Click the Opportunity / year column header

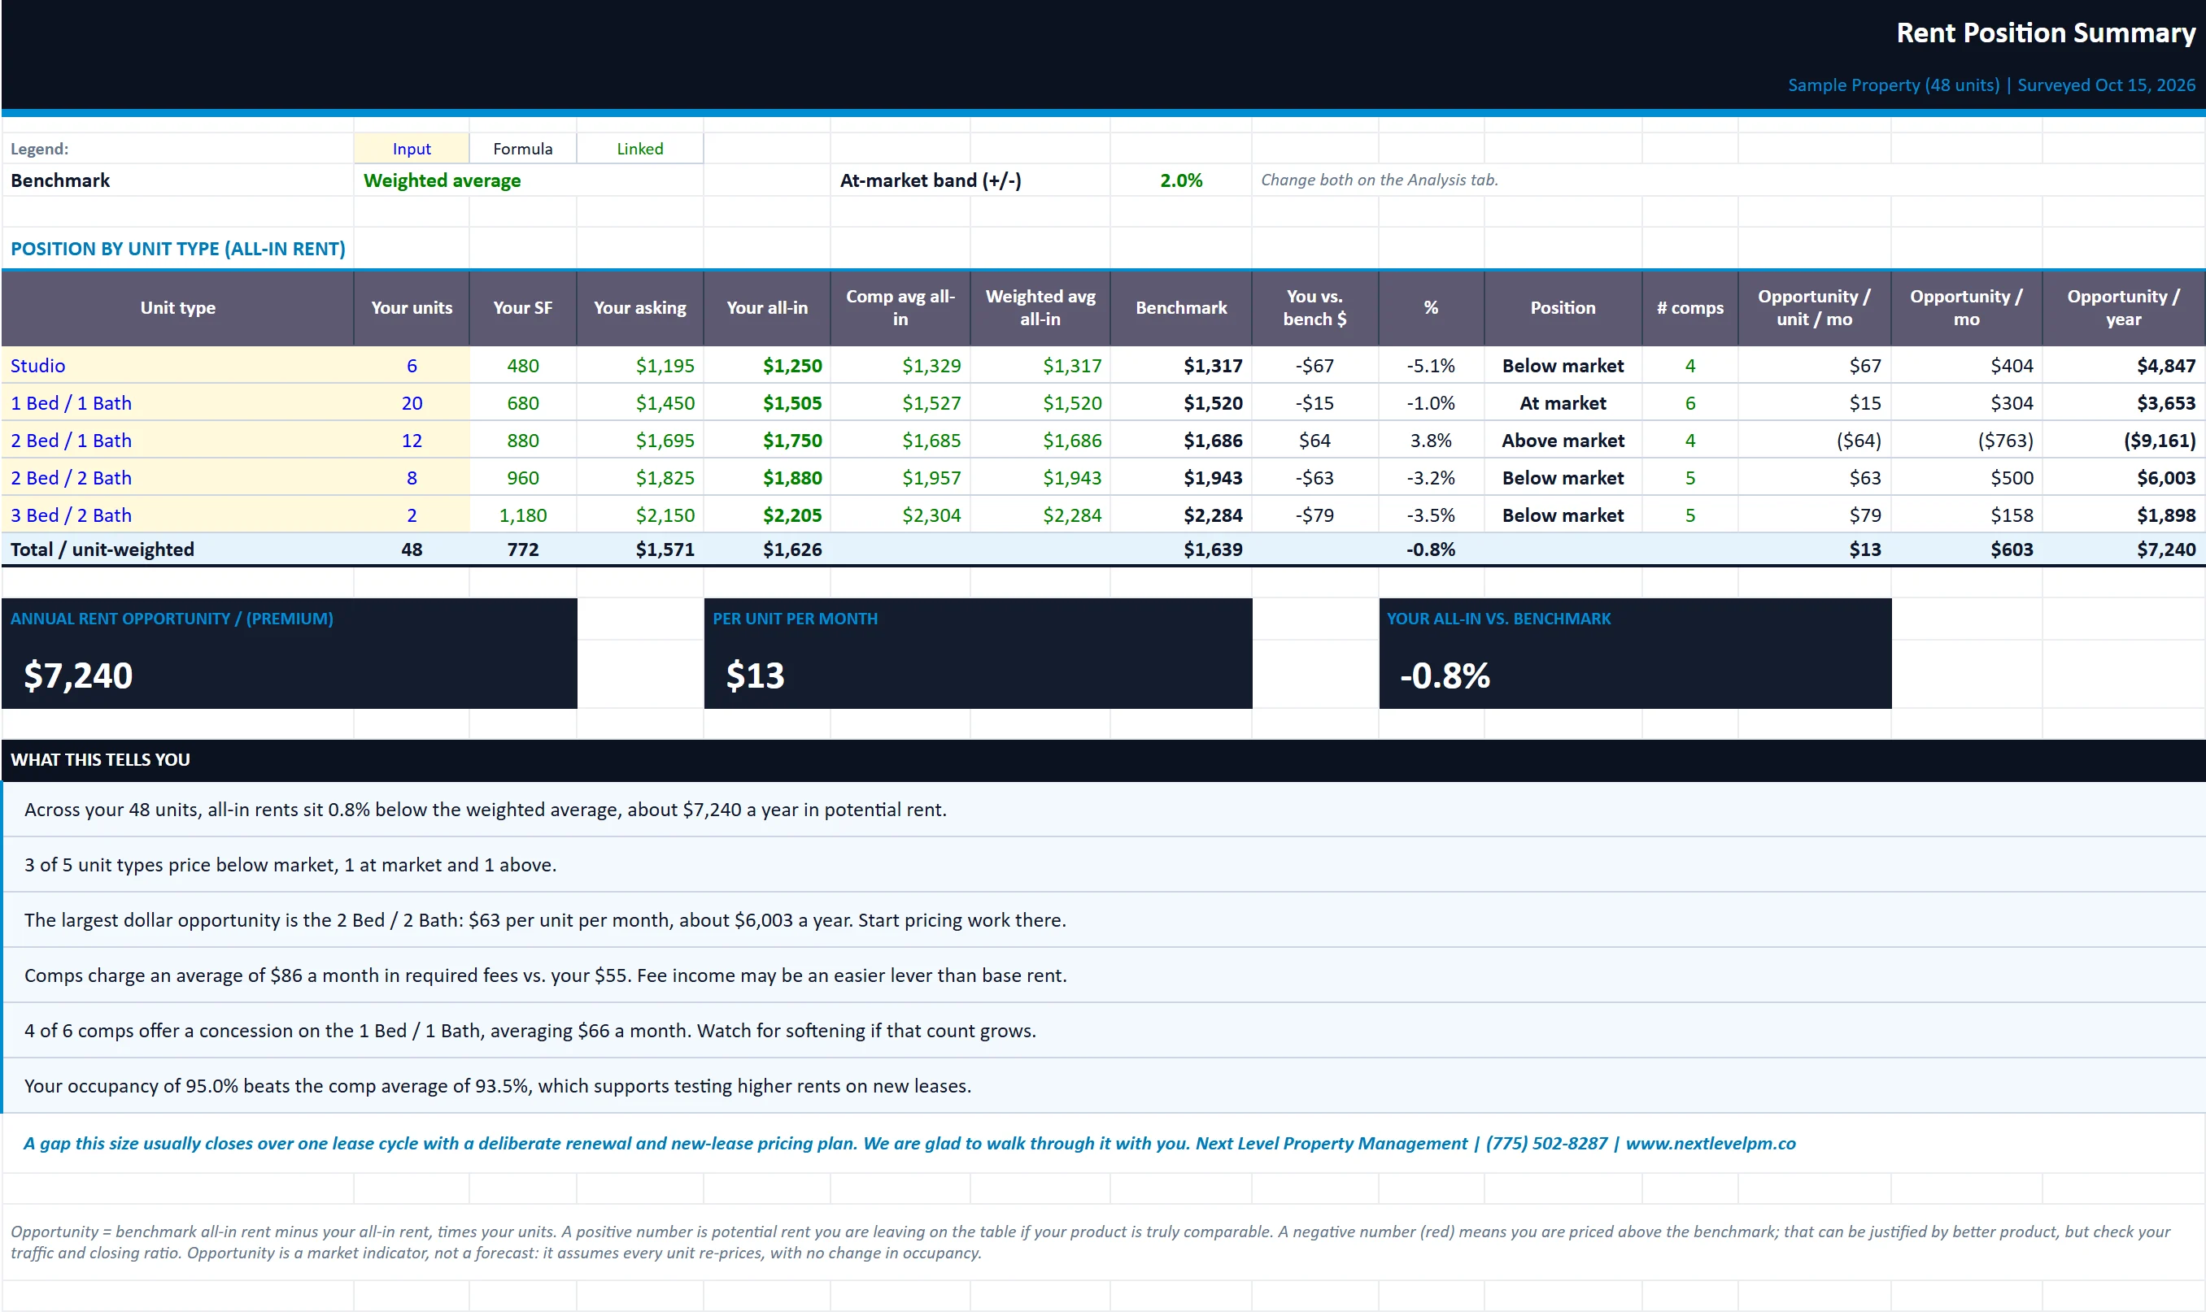tap(2123, 307)
